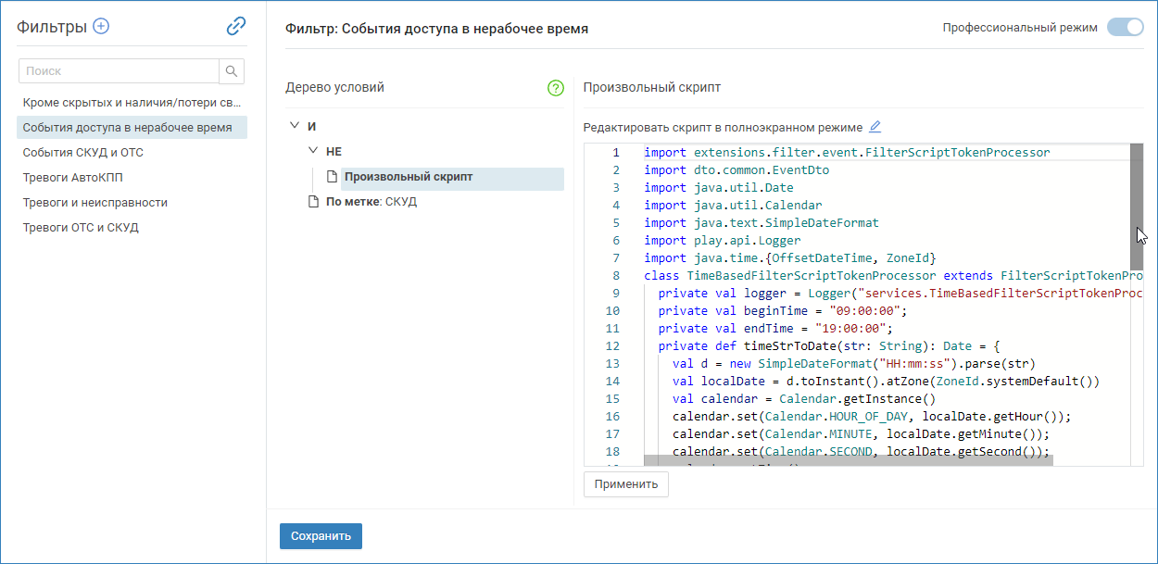Open condition tree help question icon
1158x564 pixels.
pos(555,88)
